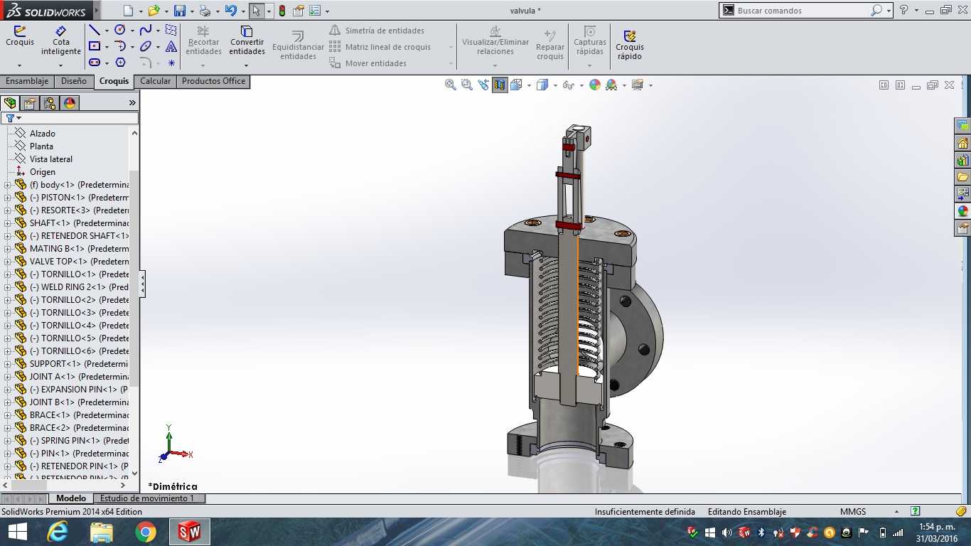Expand the SHAFT<1> component node
This screenshot has width=971, height=546.
tap(8, 223)
